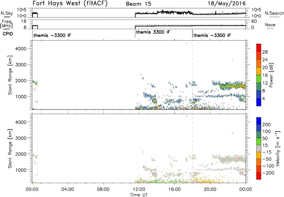This screenshot has width=284, height=197.
Task: Click the 'Freq. [MHz]' axis label
Action: [6, 24]
